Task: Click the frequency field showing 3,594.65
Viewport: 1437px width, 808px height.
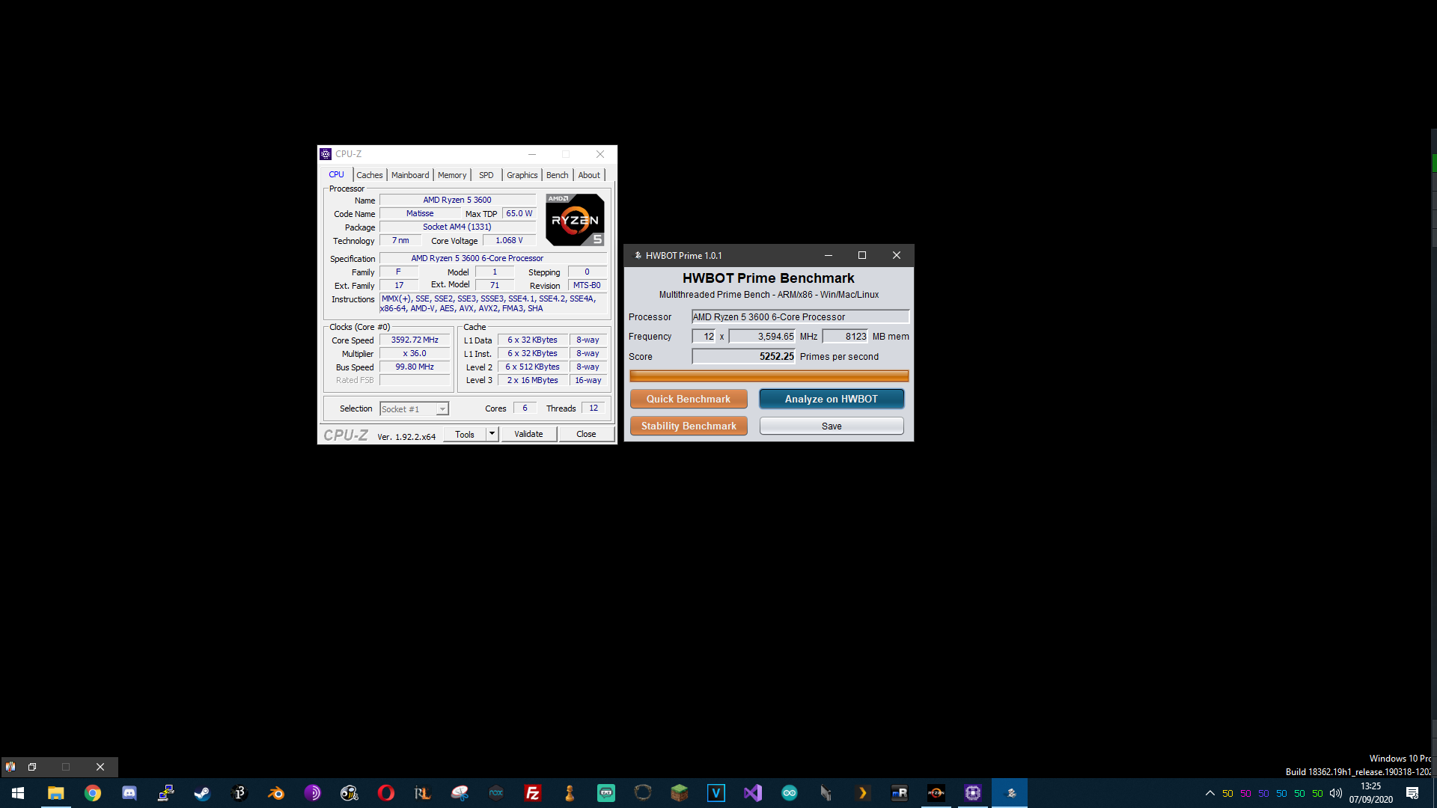Action: 762,337
